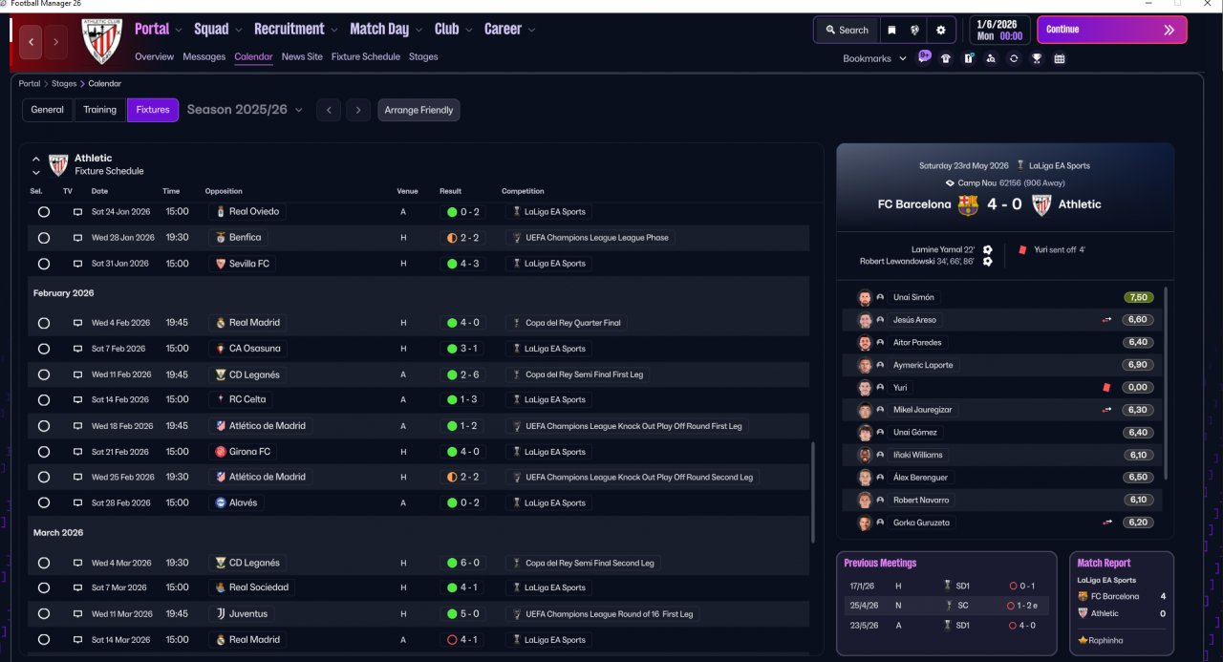Click the shirt bookmark shortcut icon
Image resolution: width=1223 pixels, height=662 pixels.
tap(946, 58)
